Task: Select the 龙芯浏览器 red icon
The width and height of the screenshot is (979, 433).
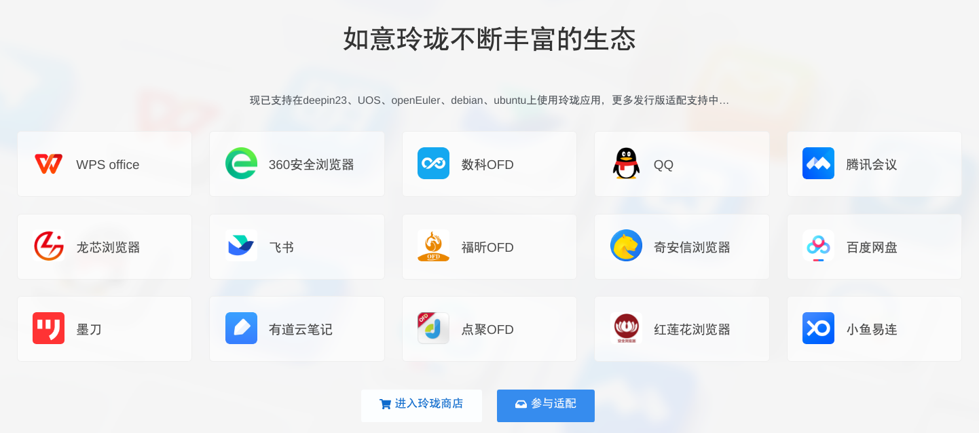Action: 48,246
